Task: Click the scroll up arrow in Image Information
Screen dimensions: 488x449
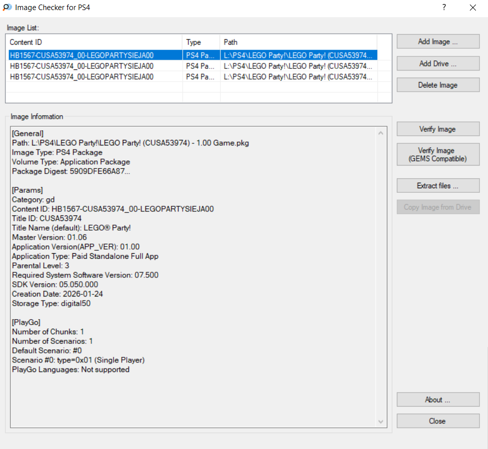Action: pyautogui.click(x=380, y=133)
